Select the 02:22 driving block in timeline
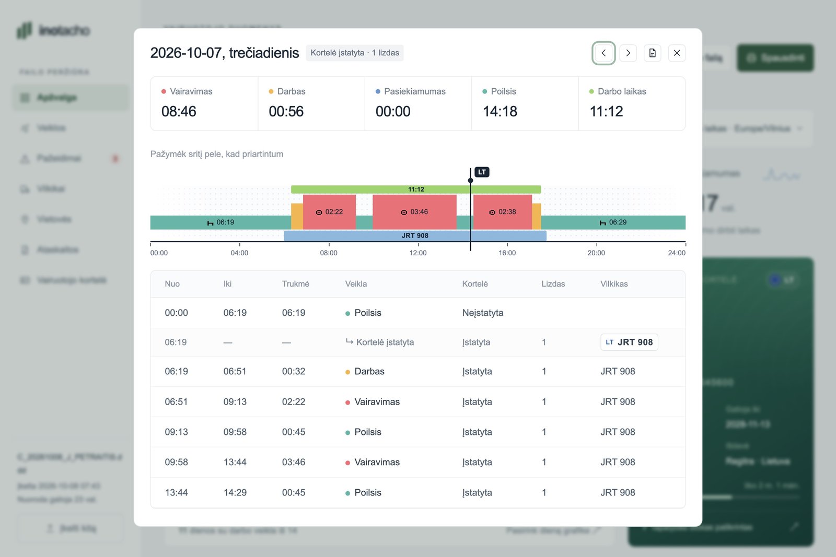Viewport: 836px width, 557px height. tap(329, 212)
